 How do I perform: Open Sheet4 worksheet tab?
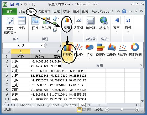[71, 105]
